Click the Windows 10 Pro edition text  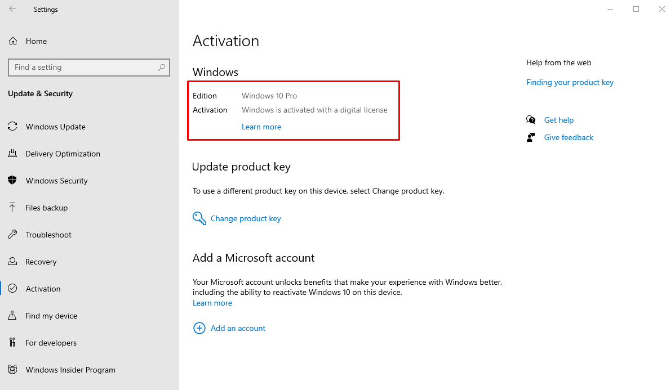coord(269,96)
